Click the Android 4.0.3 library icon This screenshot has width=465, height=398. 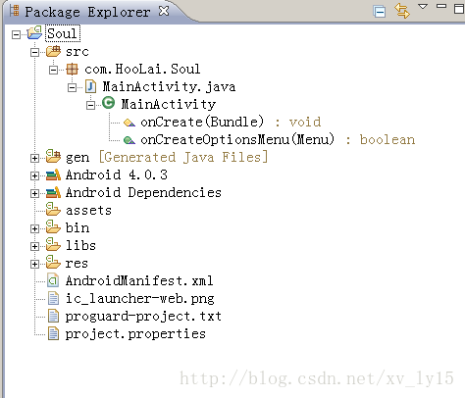click(x=53, y=174)
